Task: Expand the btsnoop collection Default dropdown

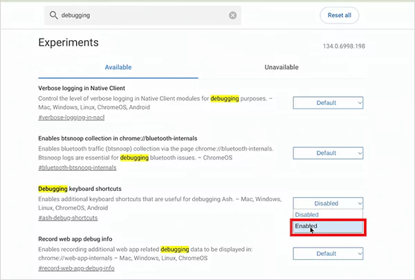Action: [x=328, y=153]
